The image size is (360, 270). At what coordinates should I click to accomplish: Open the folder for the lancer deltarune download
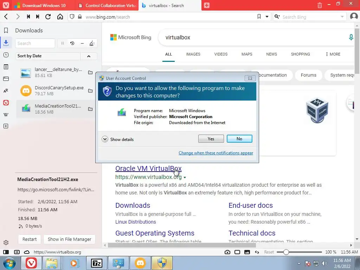90,72
